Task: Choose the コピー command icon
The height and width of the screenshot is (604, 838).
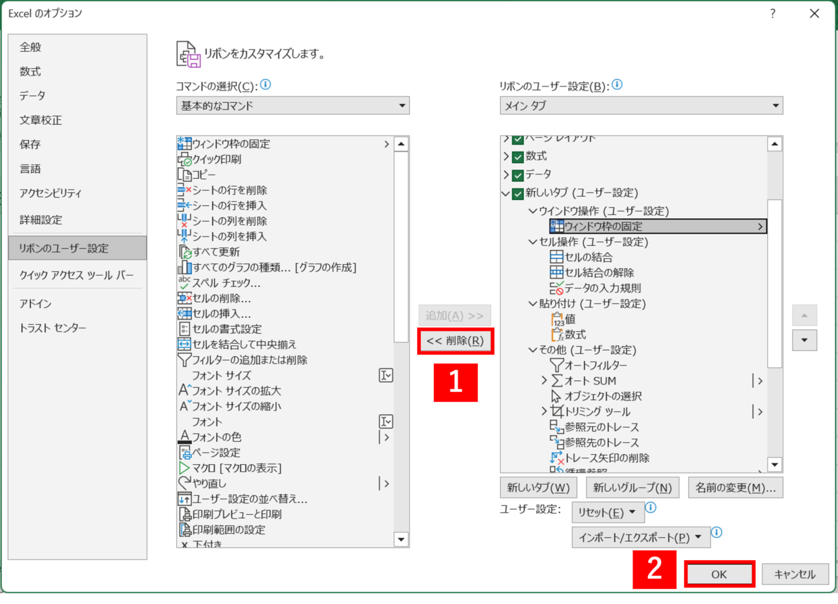Action: (x=184, y=175)
